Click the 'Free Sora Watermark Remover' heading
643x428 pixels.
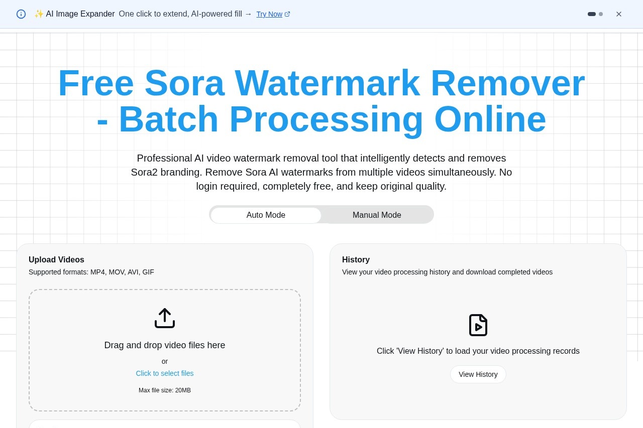[x=321, y=100]
